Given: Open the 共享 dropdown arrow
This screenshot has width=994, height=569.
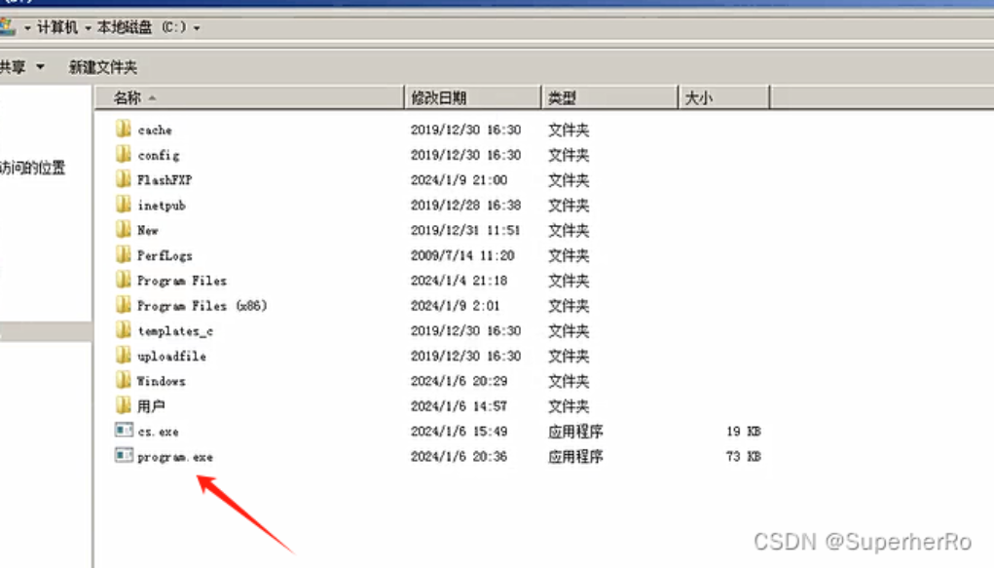Looking at the screenshot, I should pyautogui.click(x=41, y=66).
